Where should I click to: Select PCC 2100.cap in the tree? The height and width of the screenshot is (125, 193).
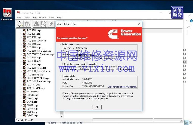click(34, 44)
